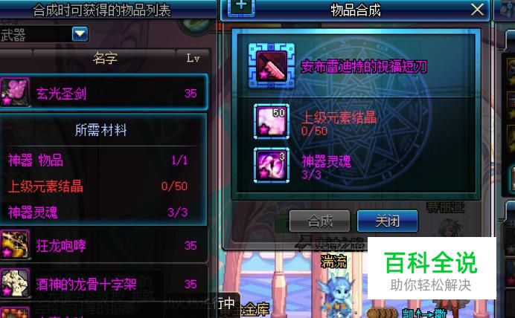Click the 玄光圣剑 weapon icon
Image resolution: width=515 pixels, height=318 pixels.
point(15,92)
